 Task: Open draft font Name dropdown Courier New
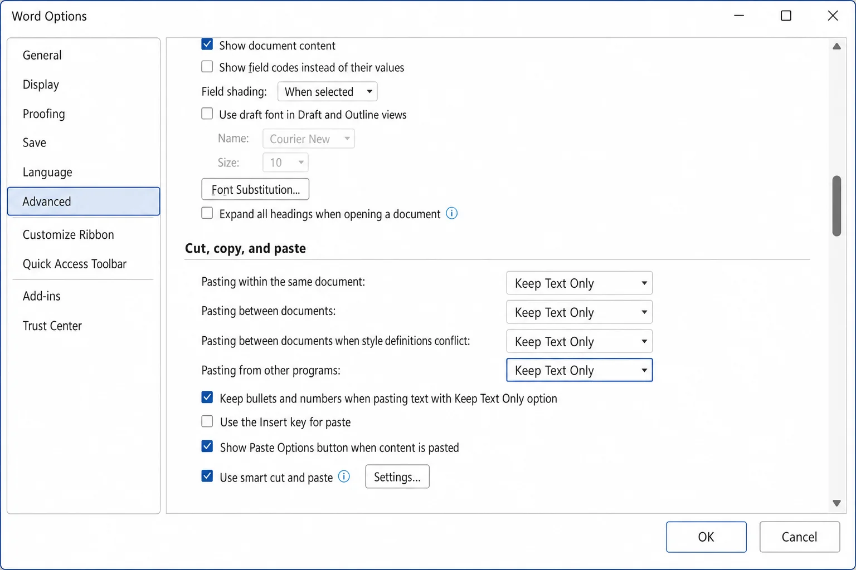pyautogui.click(x=308, y=139)
